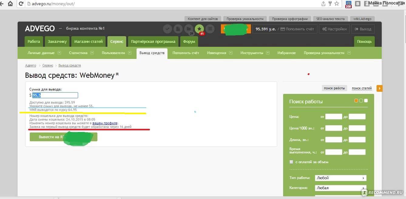Follow the 'вашем профиле' link
Viewport: 406px width, 199px height.
pos(105,123)
